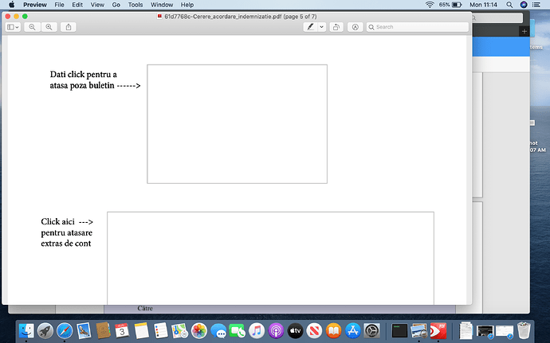The image size is (550, 343).
Task: Open the Help menu
Action: [187, 5]
